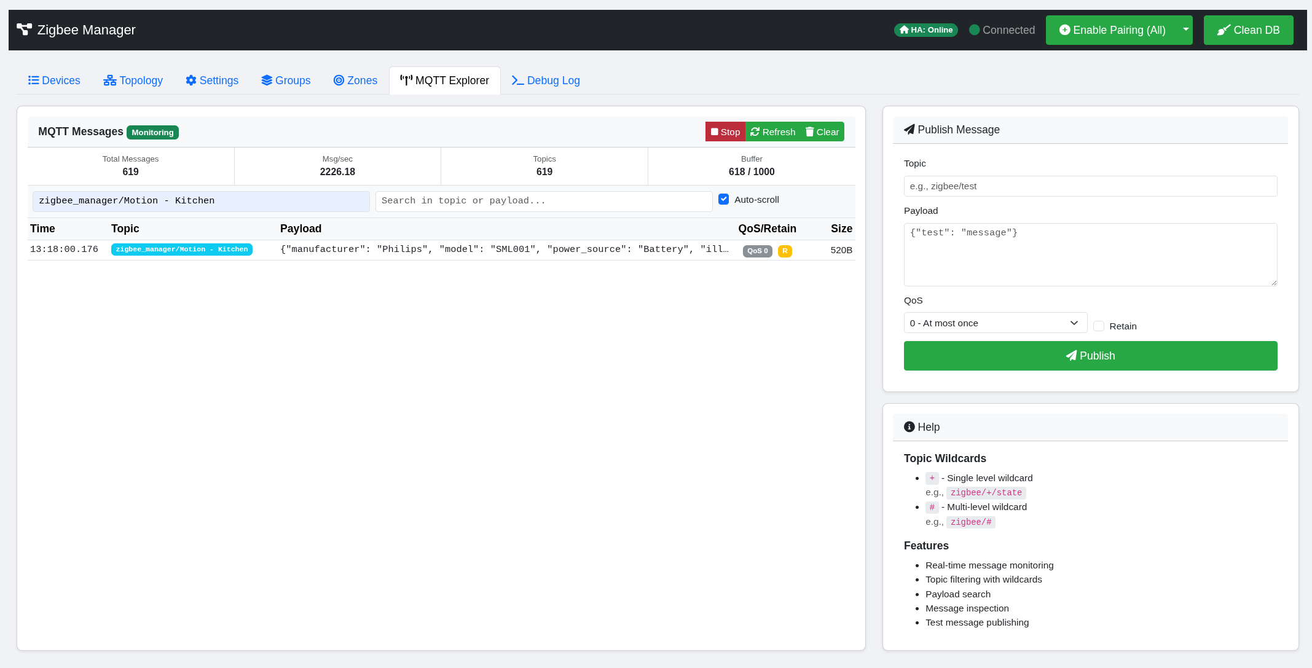Image resolution: width=1312 pixels, height=668 pixels.
Task: Select the timestamp 13:18:00.176
Action: pos(64,250)
